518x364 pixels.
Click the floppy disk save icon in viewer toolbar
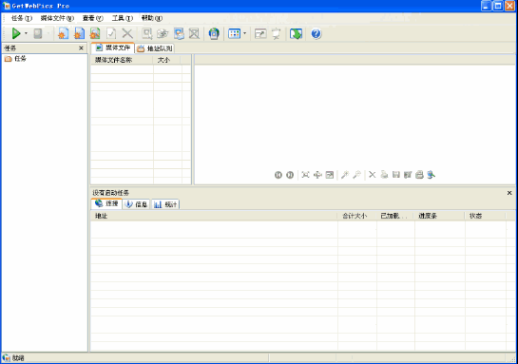396,175
